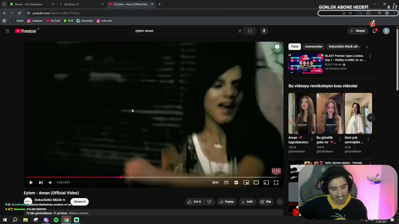Open Spotify from the taskbar
The image size is (399, 224).
point(56,220)
